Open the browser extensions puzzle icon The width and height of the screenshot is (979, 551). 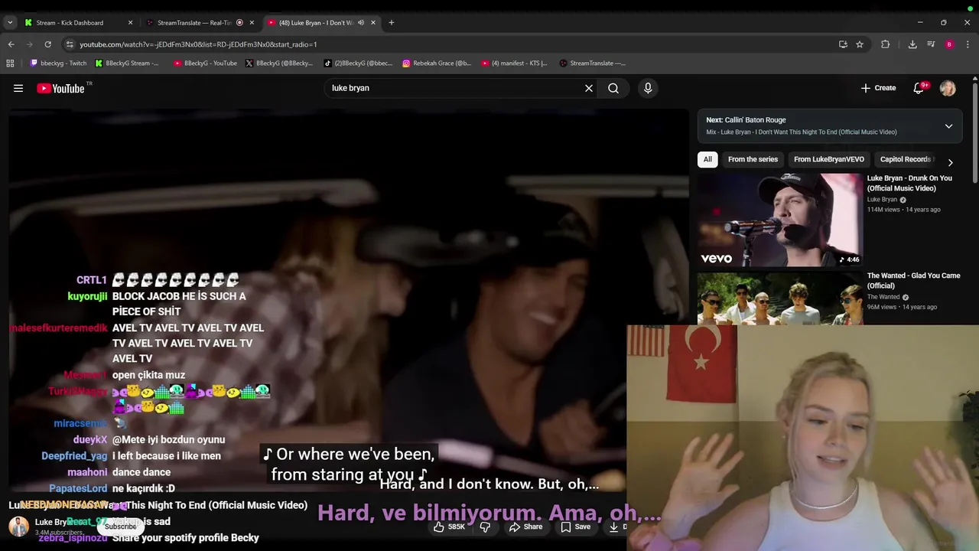point(886,44)
